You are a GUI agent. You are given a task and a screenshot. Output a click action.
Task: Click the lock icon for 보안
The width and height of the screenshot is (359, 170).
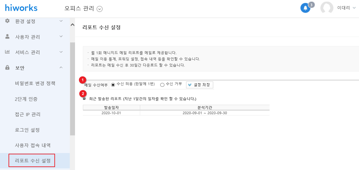pyautogui.click(x=7, y=68)
